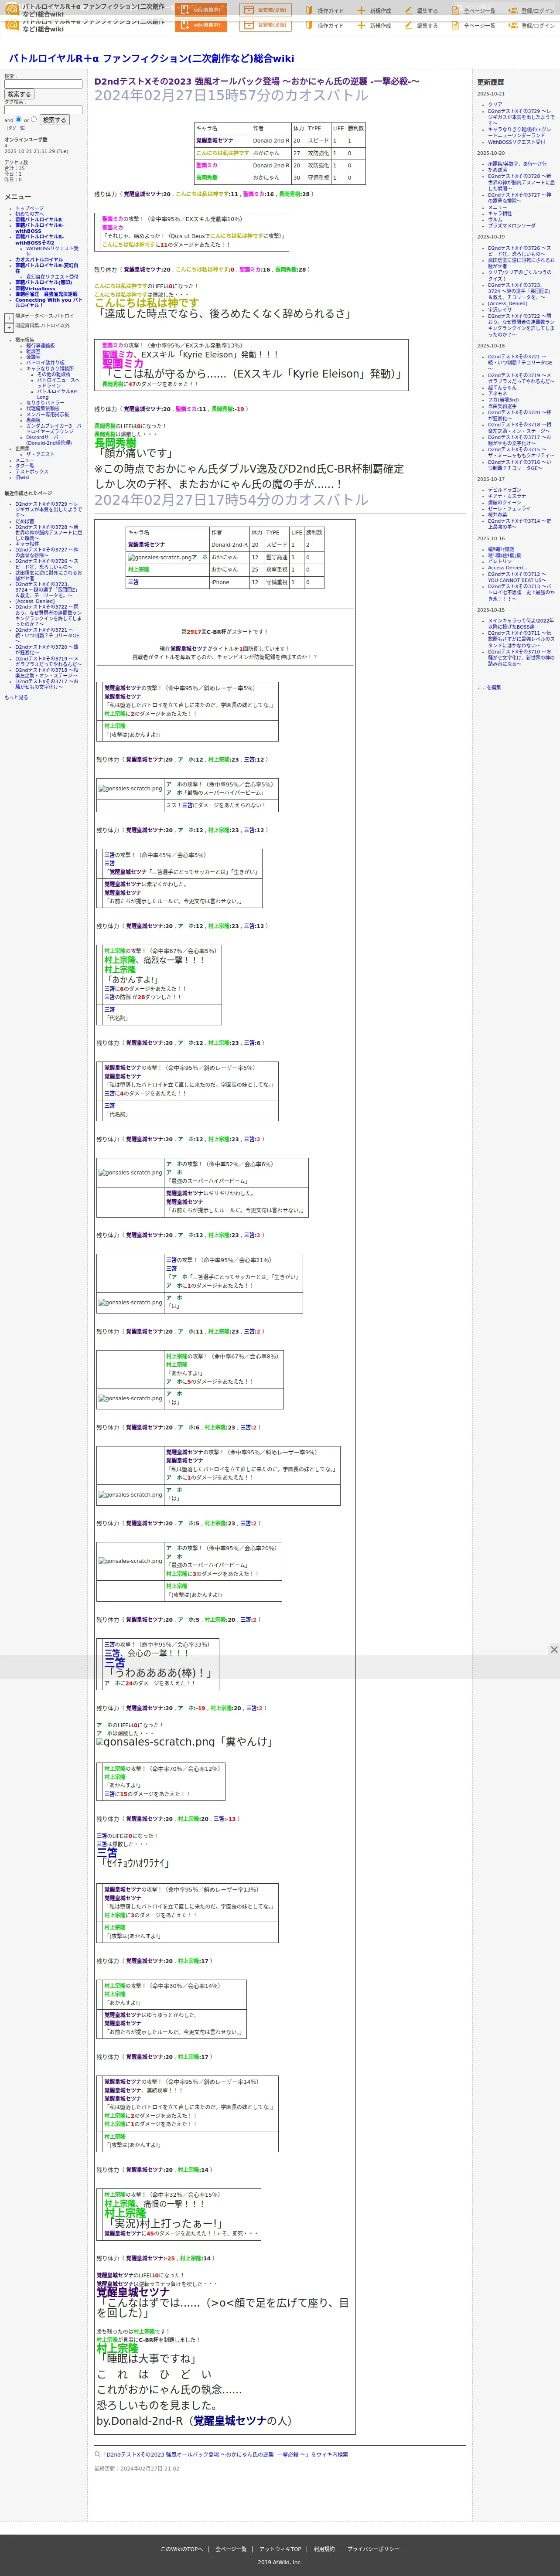Open 自由契約選手 in update history
Image resolution: width=560 pixels, height=2576 pixels.
click(502, 406)
